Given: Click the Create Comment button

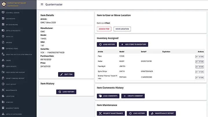Looking at the screenshot, I should click(x=133, y=96).
